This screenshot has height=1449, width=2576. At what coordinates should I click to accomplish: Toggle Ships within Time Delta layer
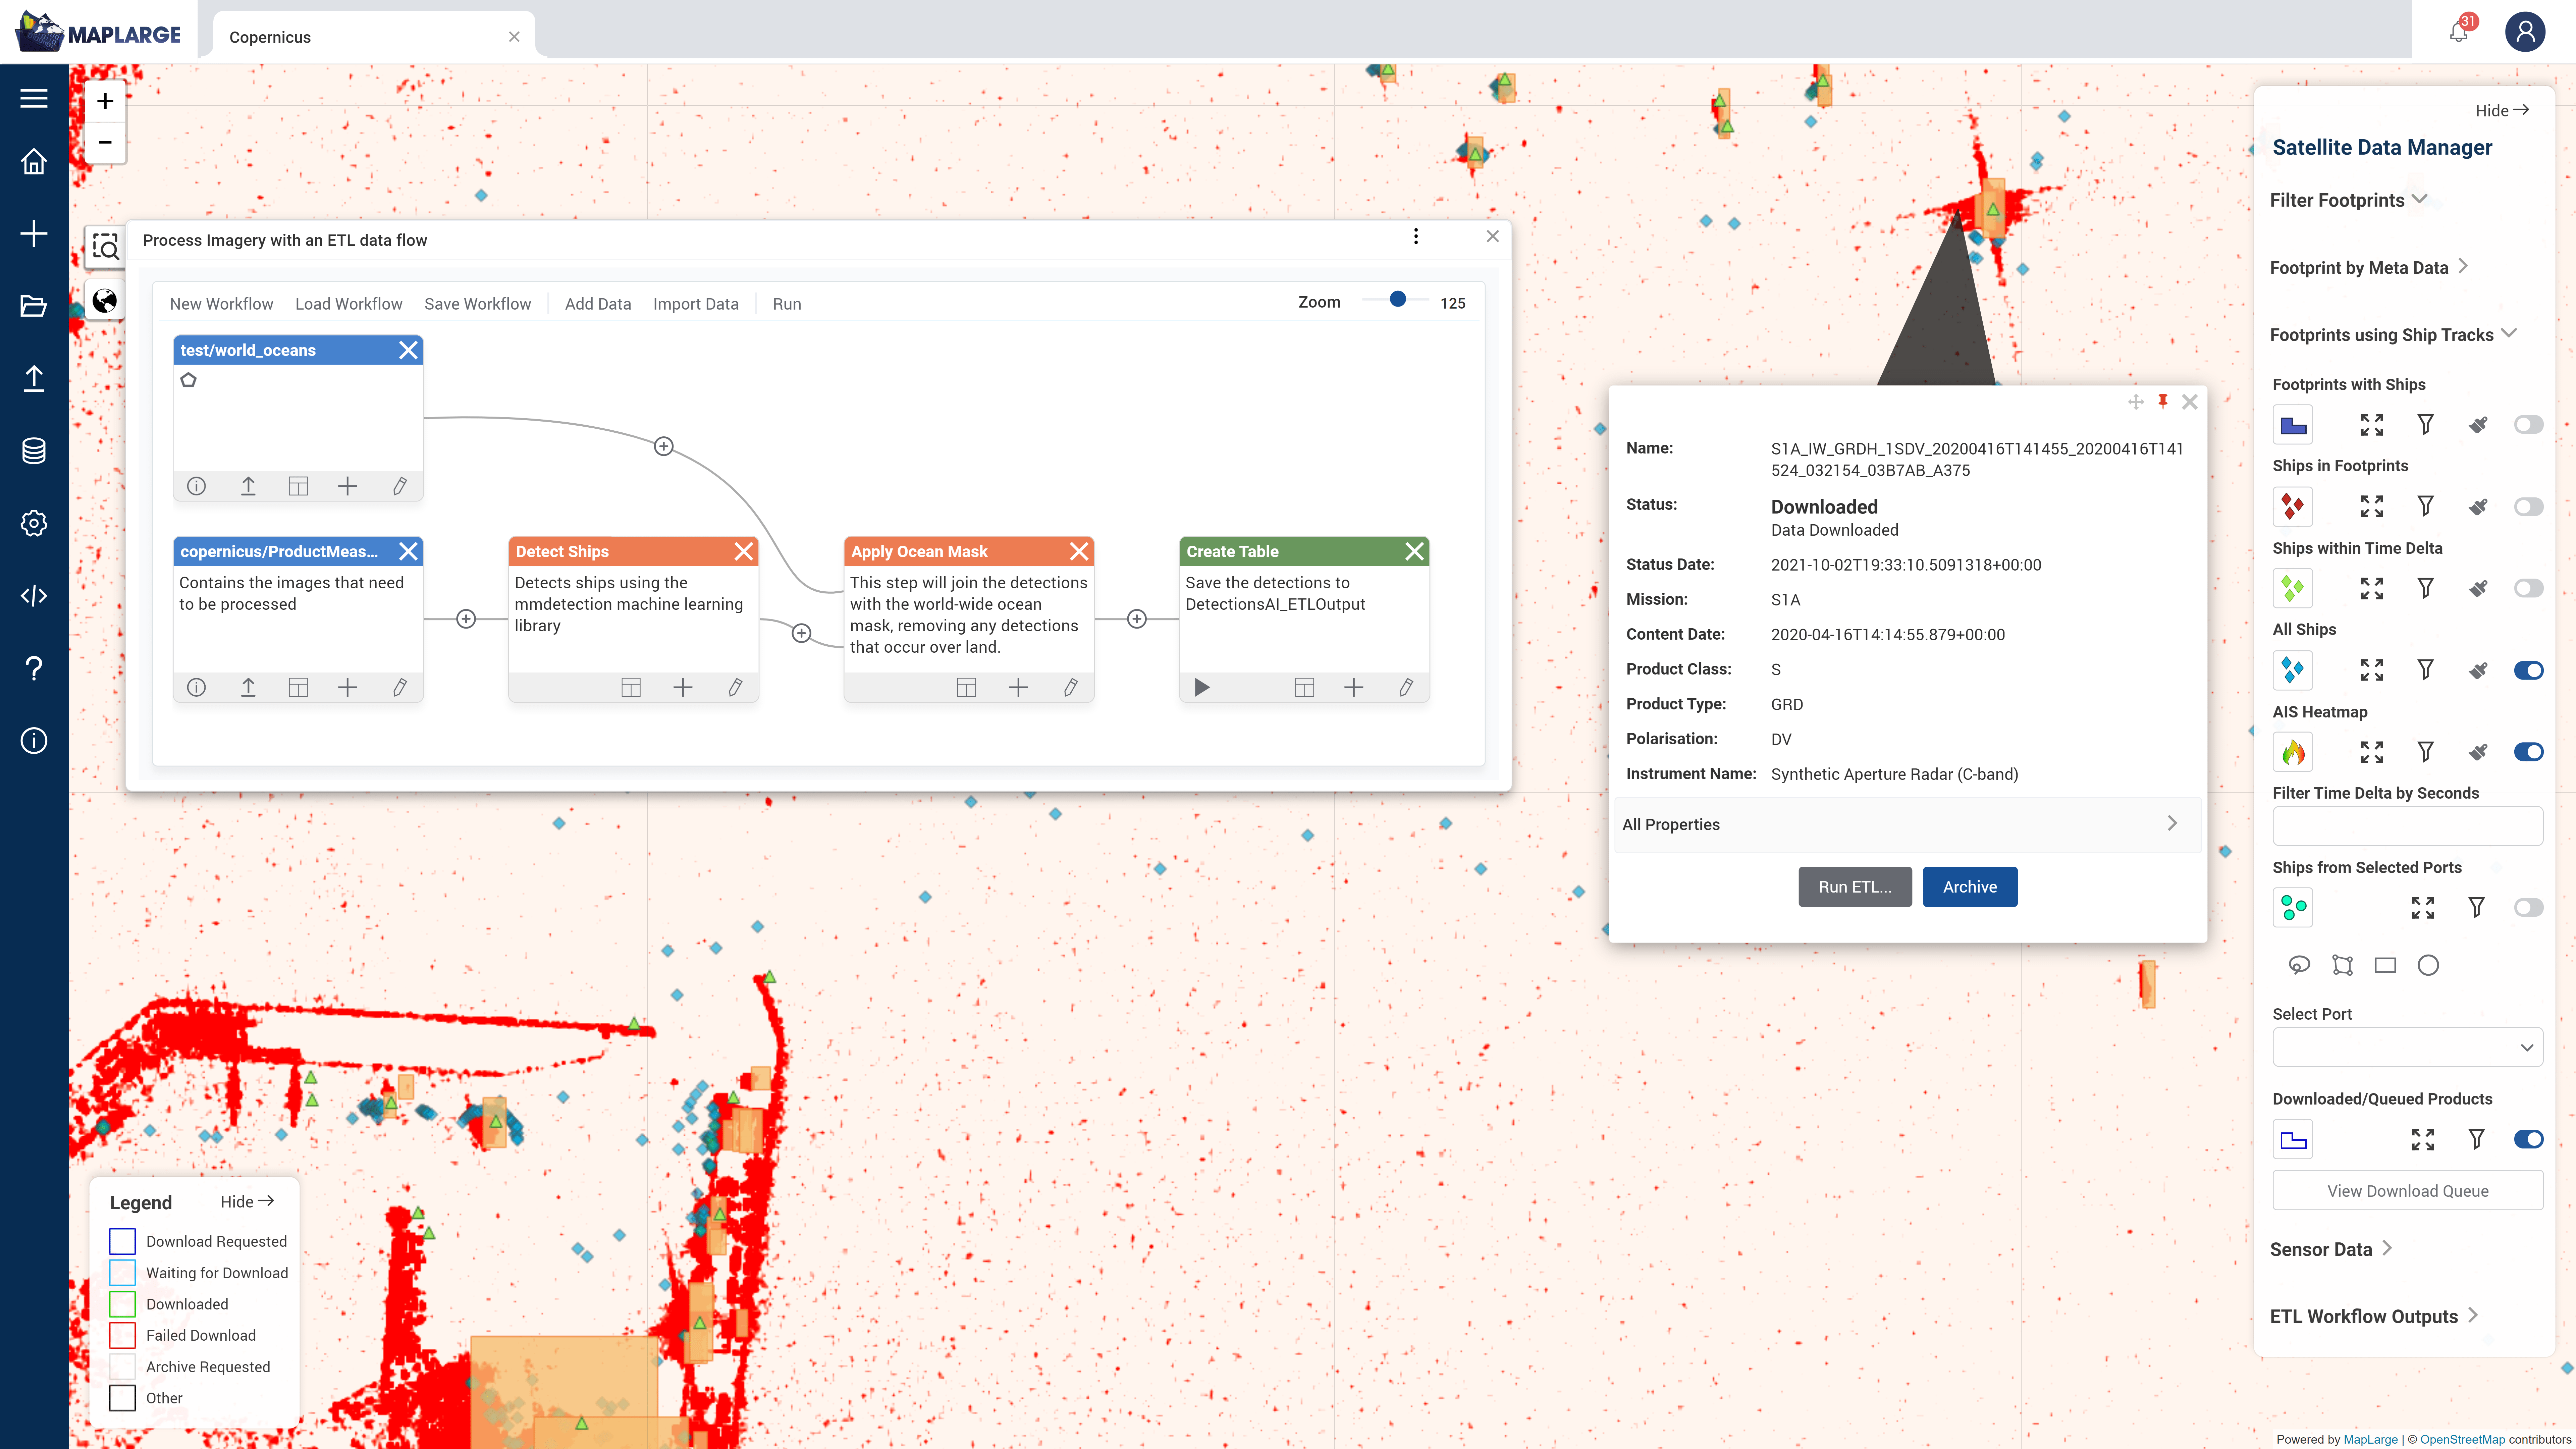2528,588
